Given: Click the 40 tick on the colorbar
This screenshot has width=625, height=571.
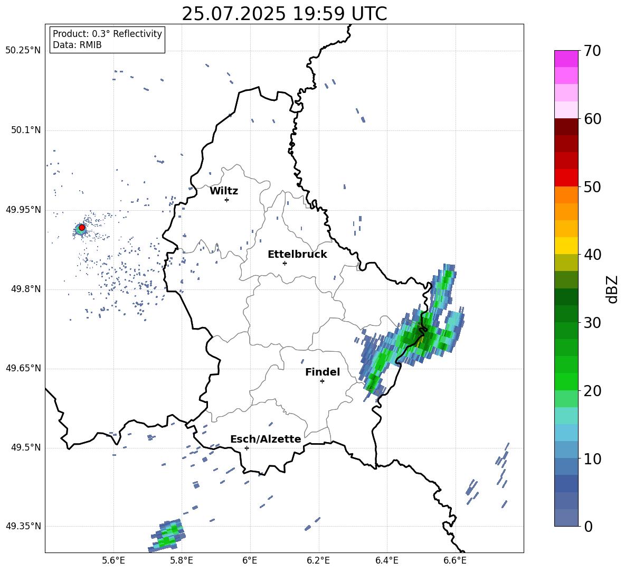Looking at the screenshot, I should (x=593, y=255).
